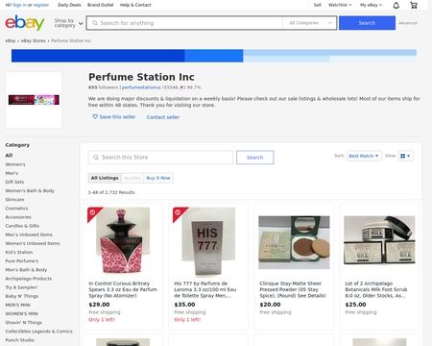Open the His 777 product thumbnail

coord(208,242)
